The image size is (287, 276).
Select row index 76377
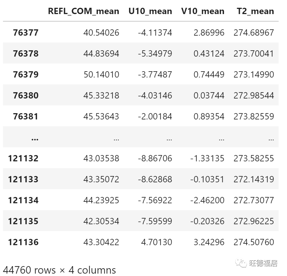click(26, 32)
